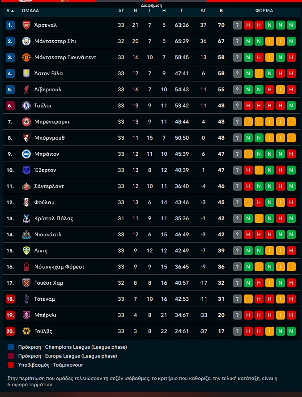Click the Chelsea club crest

coord(26,106)
